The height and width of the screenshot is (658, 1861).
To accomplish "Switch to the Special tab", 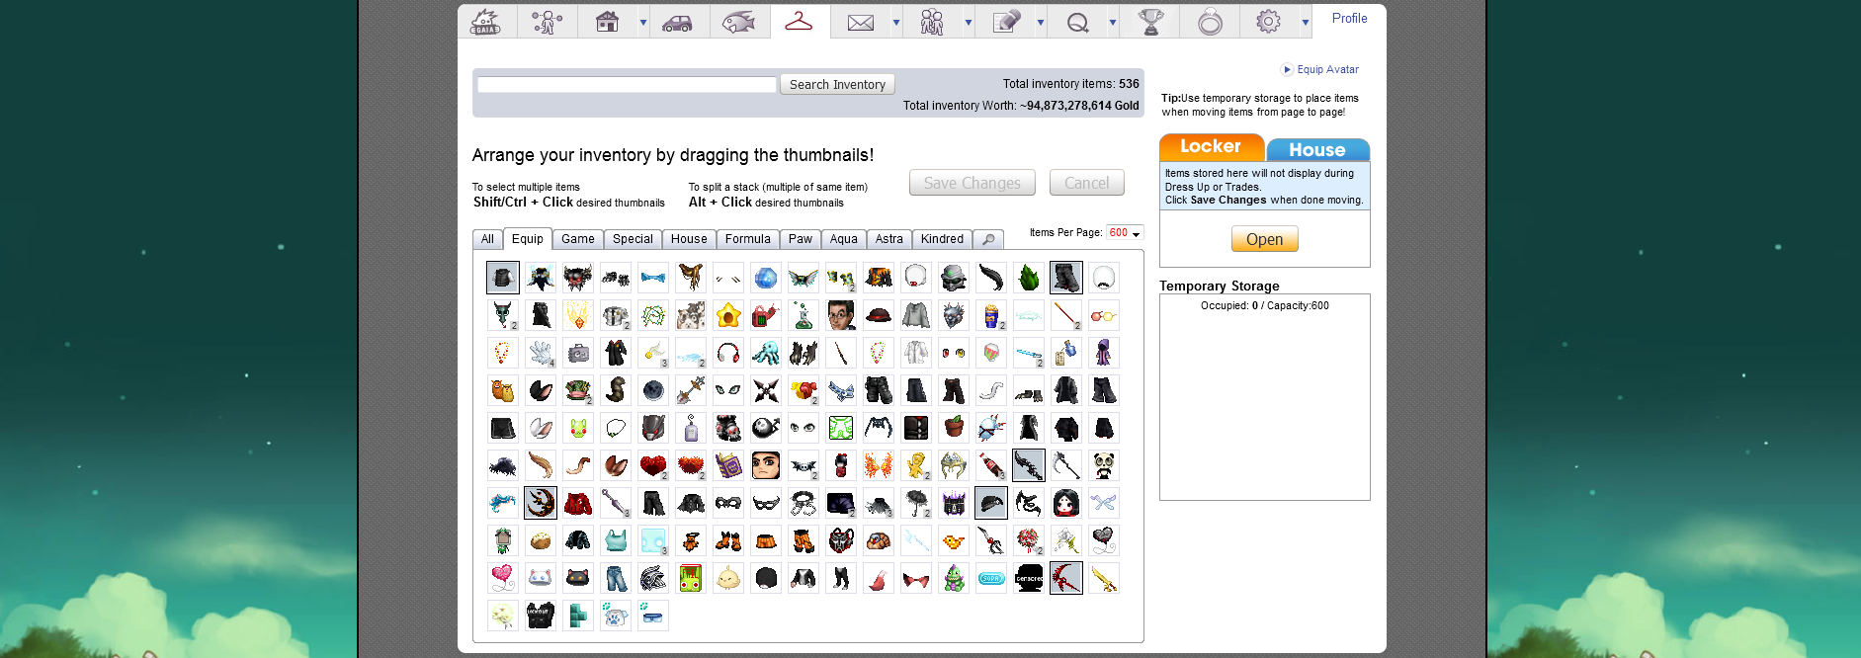I will [x=633, y=239].
